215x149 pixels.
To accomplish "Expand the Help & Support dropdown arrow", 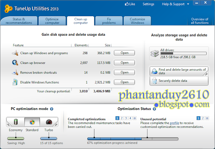I will [x=188, y=4].
